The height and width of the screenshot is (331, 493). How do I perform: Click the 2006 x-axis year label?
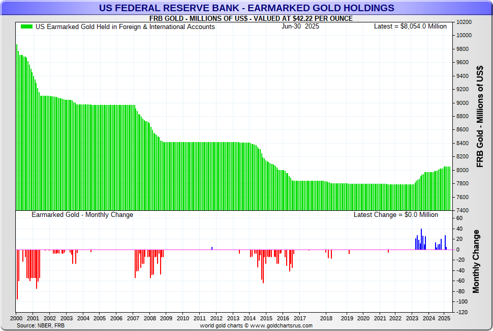click(116, 318)
